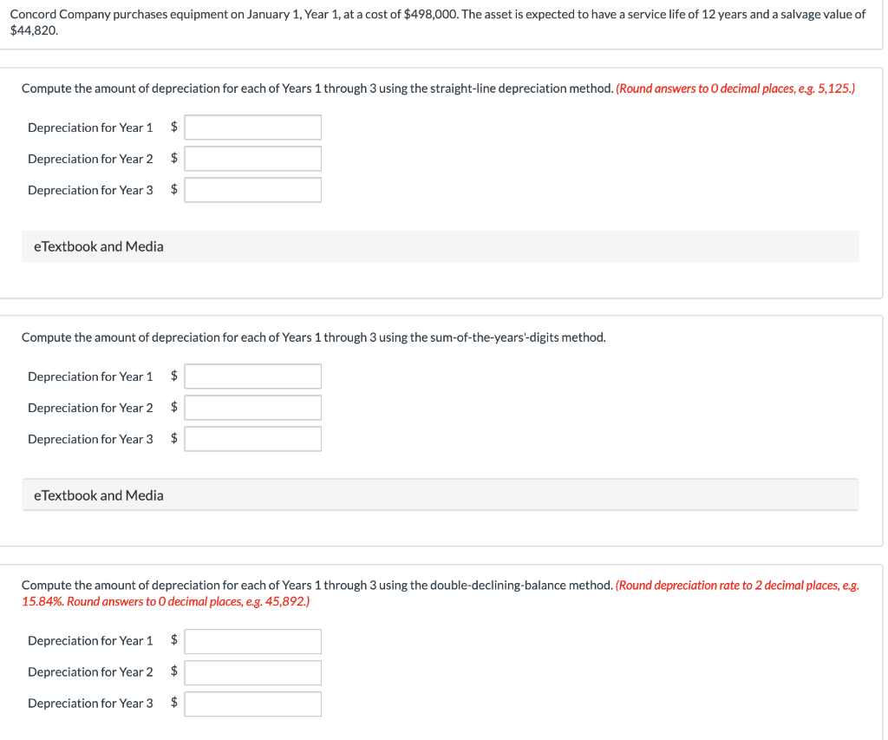Click dollar sign beside sum-of-years Year 2
The width and height of the screenshot is (888, 740).
pyautogui.click(x=173, y=407)
